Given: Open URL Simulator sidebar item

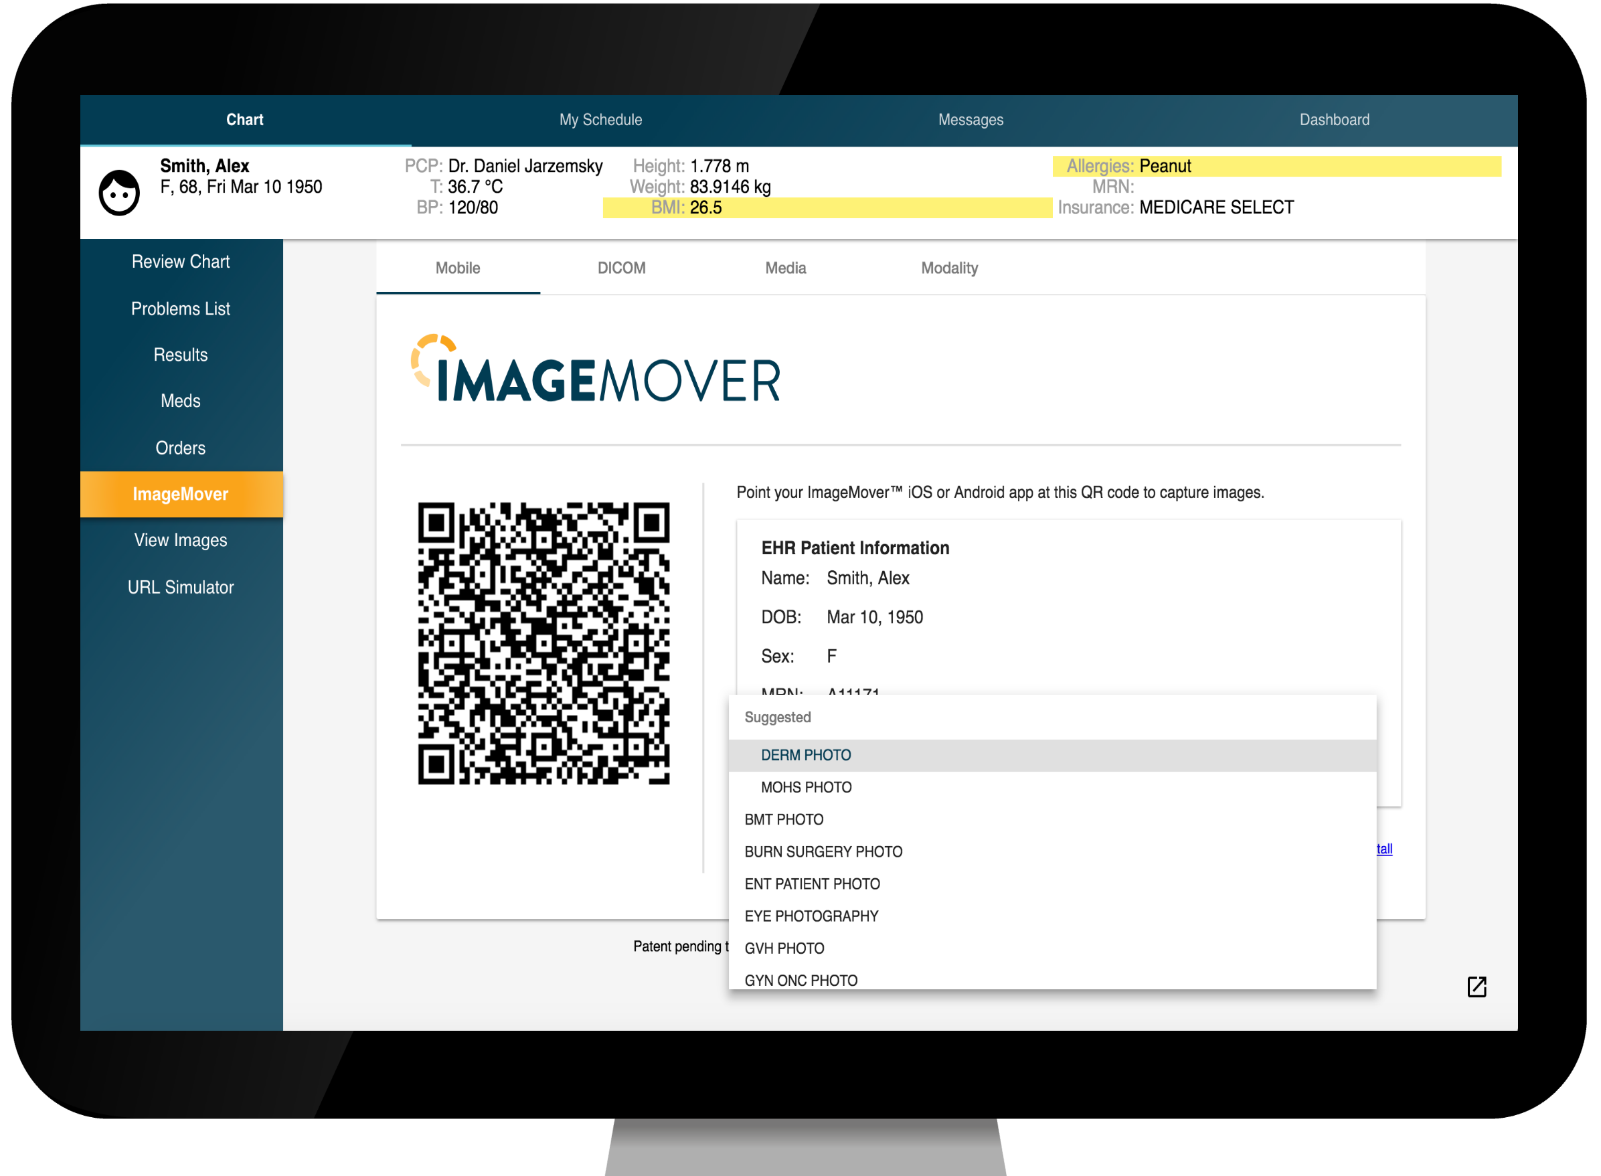Looking at the screenshot, I should click(x=181, y=587).
